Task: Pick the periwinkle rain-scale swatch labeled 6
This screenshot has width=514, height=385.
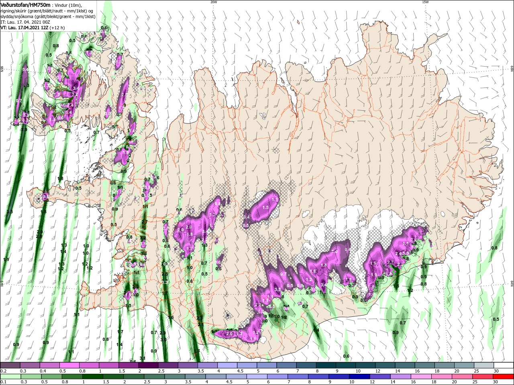Action: 277,377
